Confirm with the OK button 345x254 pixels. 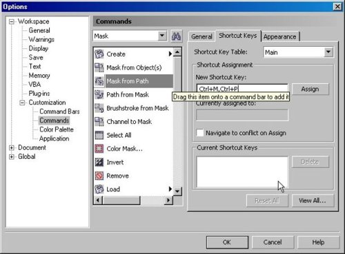[227, 242]
